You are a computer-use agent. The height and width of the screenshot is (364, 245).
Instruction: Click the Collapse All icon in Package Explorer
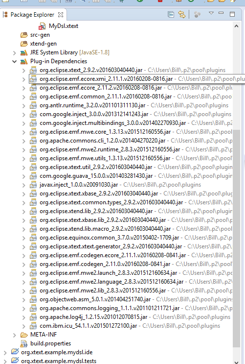click(x=171, y=15)
